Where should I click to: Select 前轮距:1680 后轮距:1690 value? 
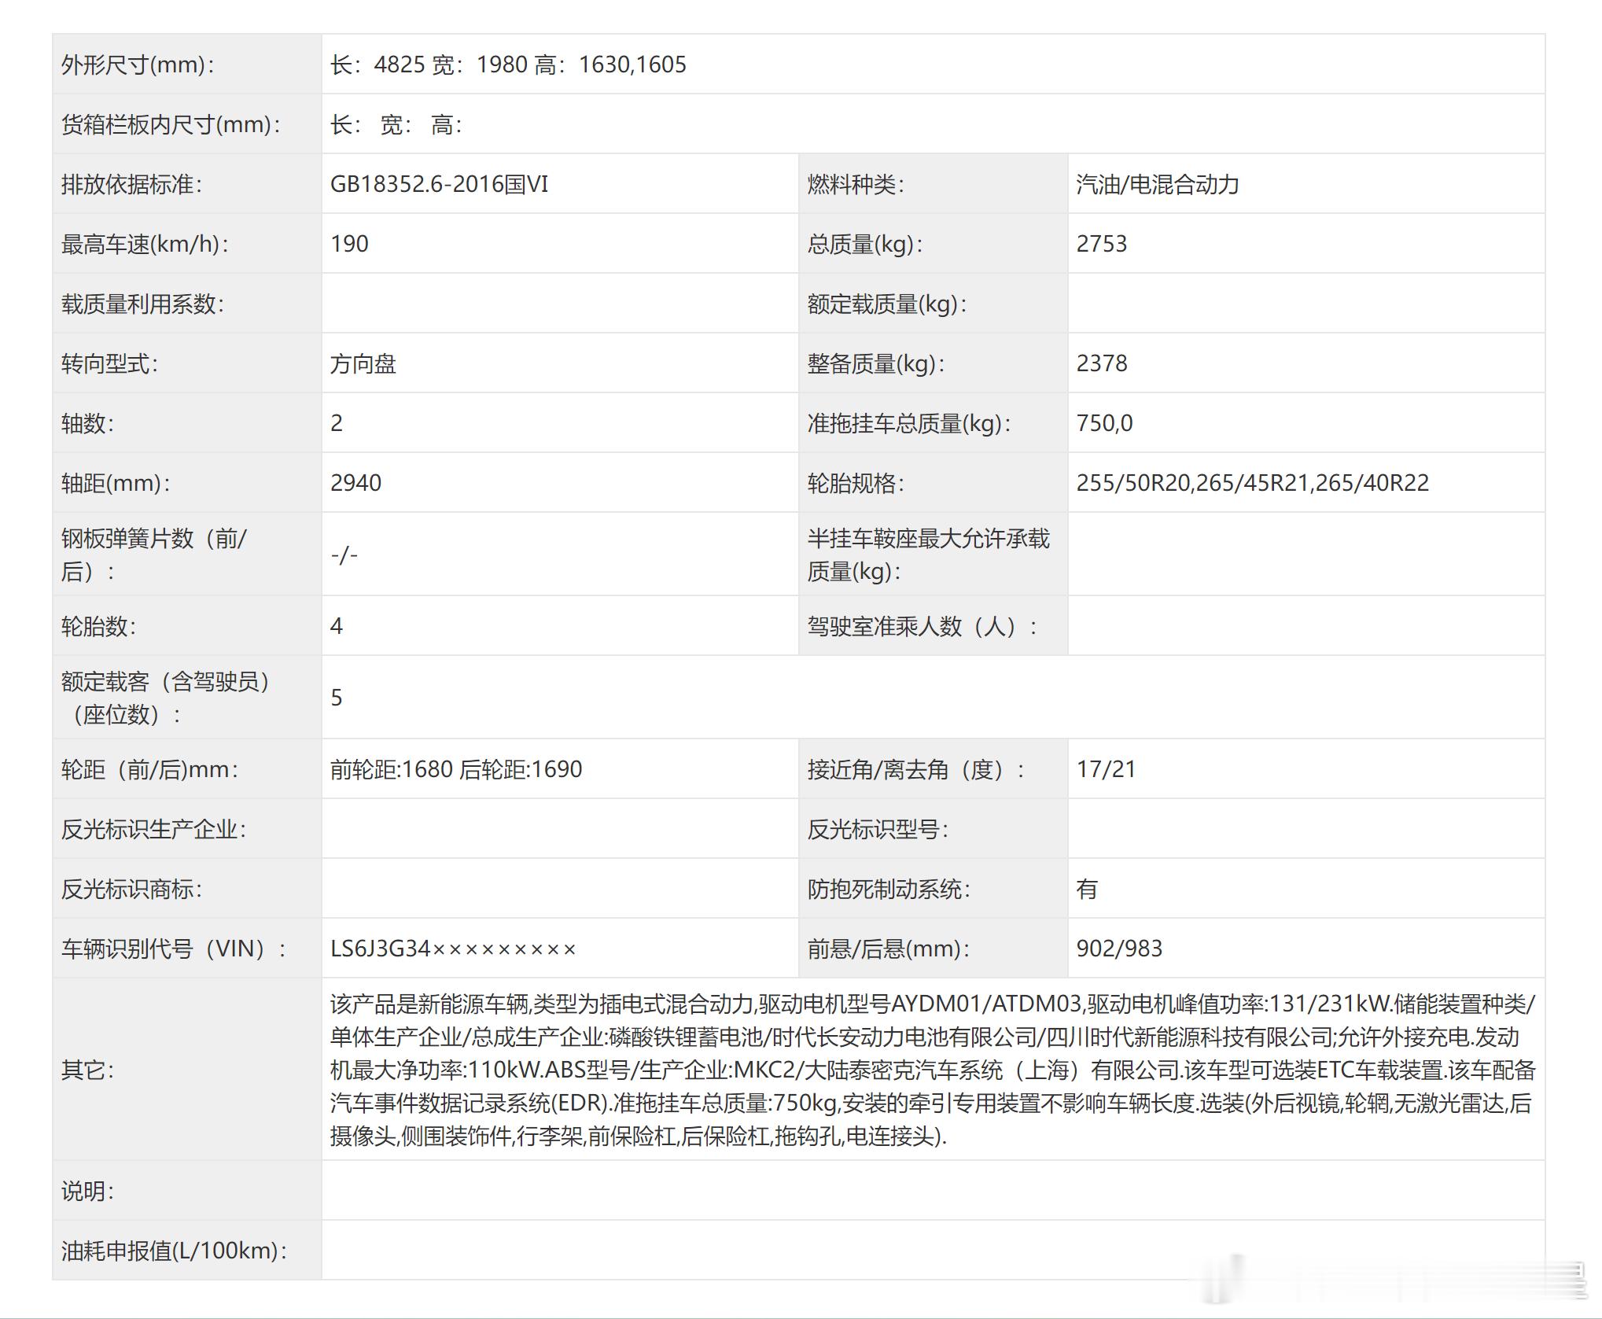[456, 769]
